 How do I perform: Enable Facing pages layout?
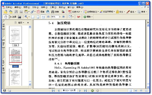(x=146, y=90)
